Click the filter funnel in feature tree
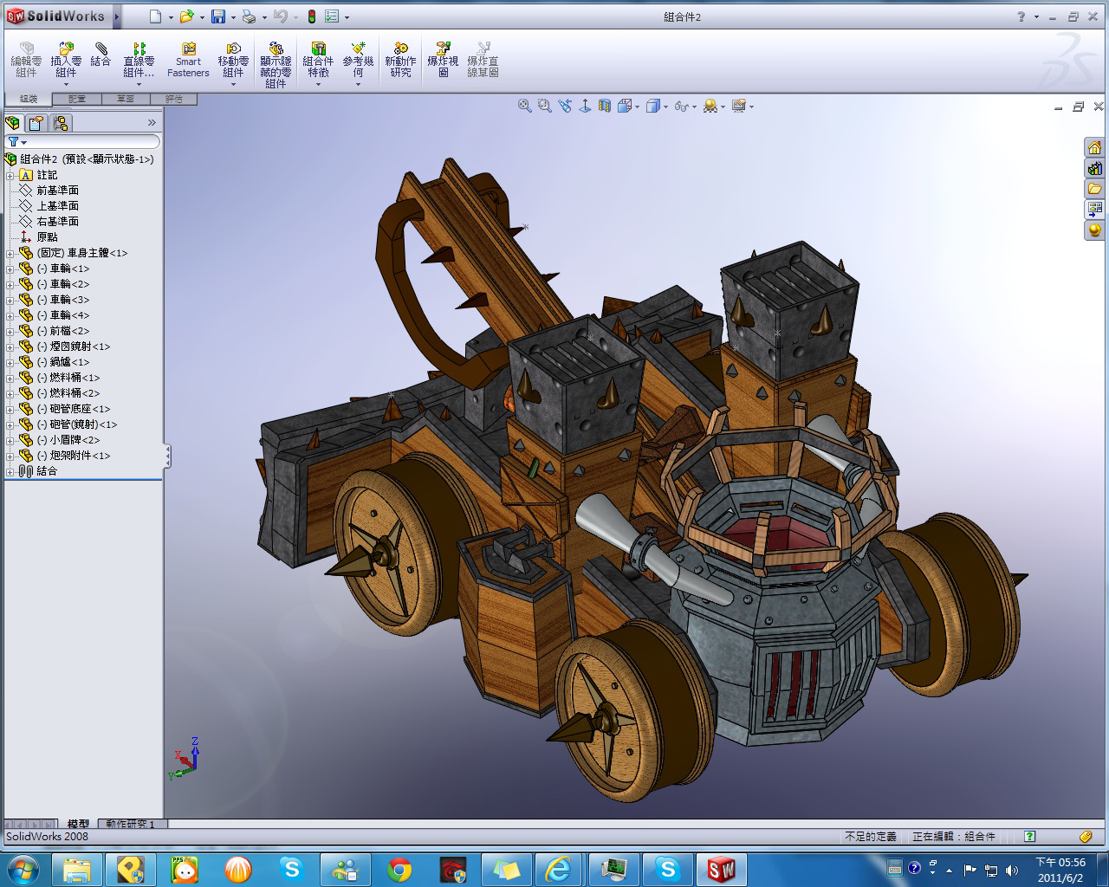Viewport: 1109px width, 887px height. tap(14, 141)
